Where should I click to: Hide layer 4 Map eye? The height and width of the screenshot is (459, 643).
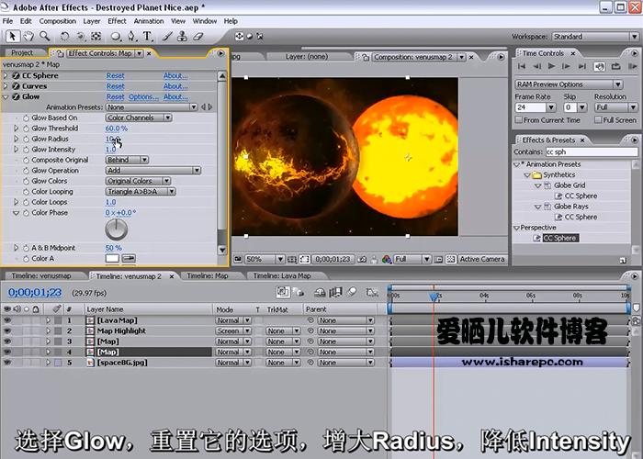7,352
